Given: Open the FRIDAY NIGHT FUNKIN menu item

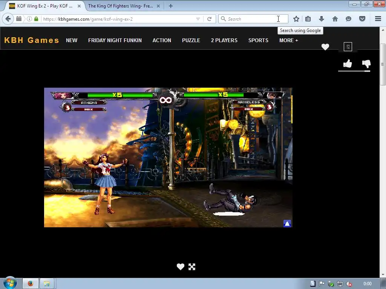Looking at the screenshot, I should pos(115,40).
